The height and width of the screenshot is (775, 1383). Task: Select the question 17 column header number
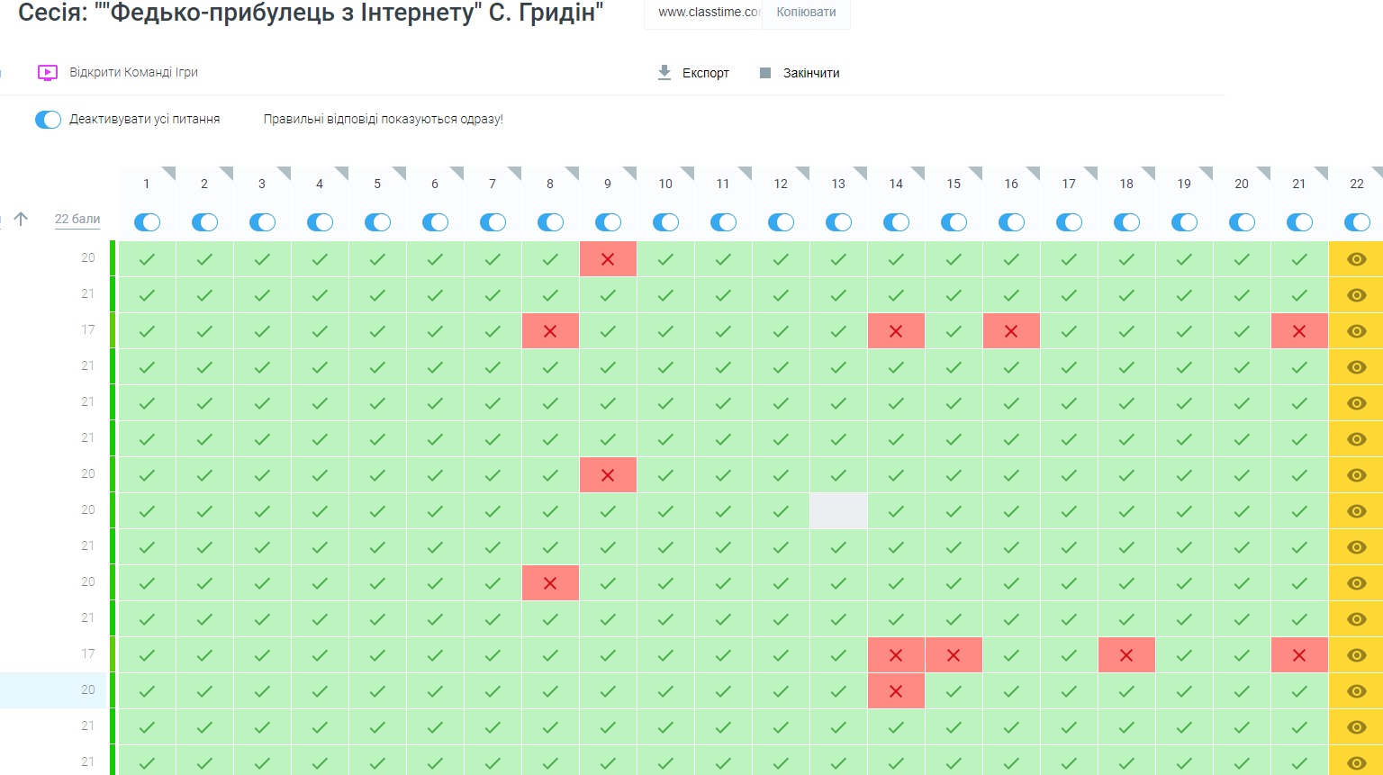coord(1069,184)
